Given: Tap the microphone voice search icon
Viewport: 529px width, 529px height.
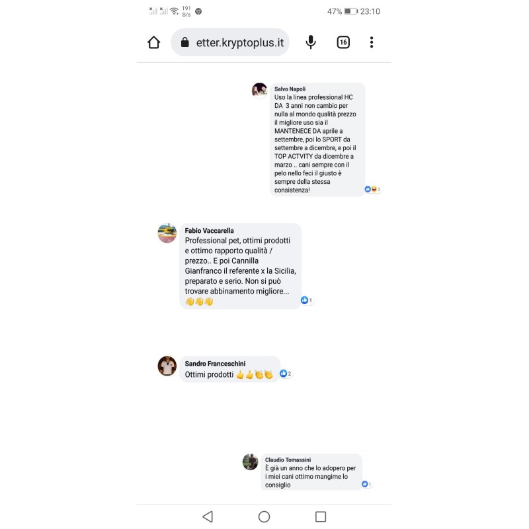Looking at the screenshot, I should [x=311, y=42].
